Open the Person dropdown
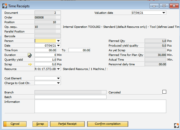180x130 pixels. (x=59, y=41)
